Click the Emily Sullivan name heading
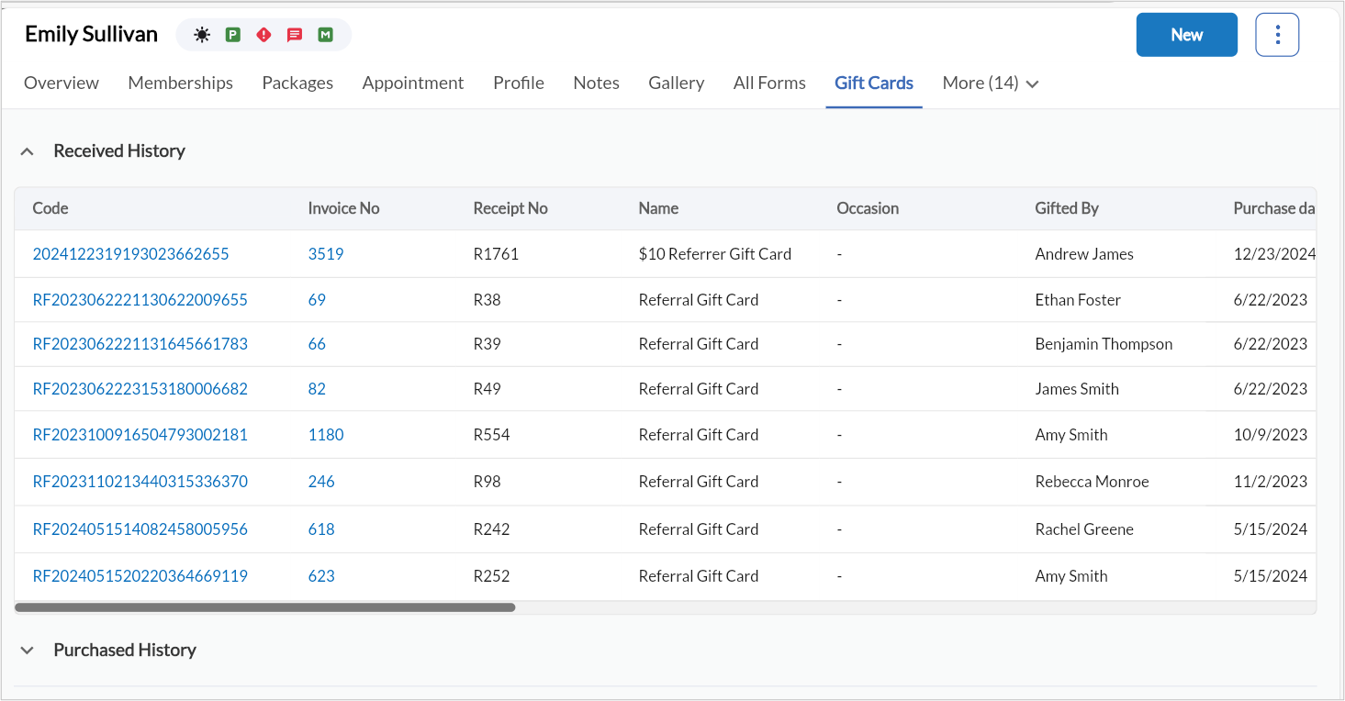 [91, 35]
